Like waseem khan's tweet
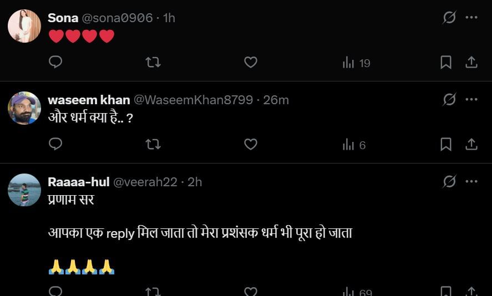This screenshot has width=492, height=296. click(x=251, y=145)
